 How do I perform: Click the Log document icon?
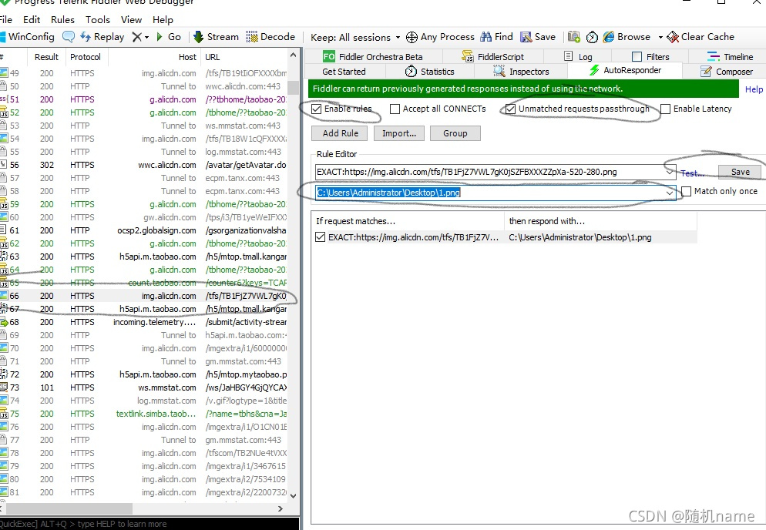[x=568, y=56]
